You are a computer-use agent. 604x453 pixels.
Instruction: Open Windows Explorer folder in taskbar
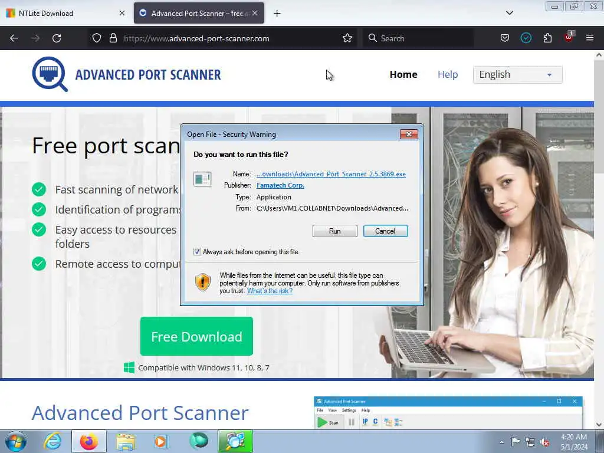126,442
